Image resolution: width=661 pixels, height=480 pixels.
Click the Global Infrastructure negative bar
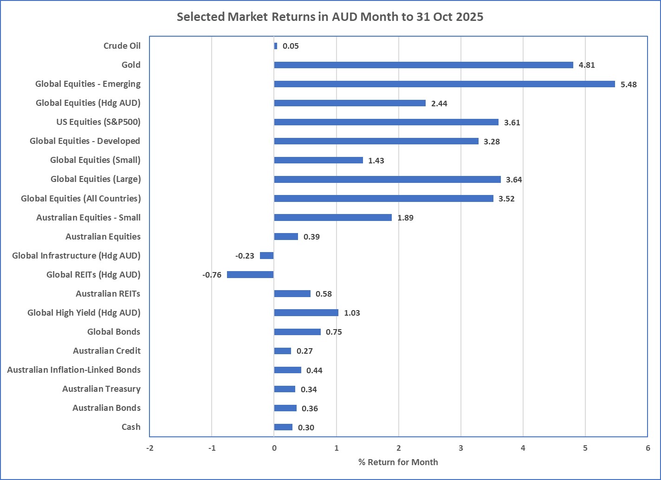tap(267, 256)
